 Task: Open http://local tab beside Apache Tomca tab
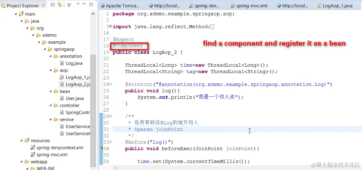(164, 6)
